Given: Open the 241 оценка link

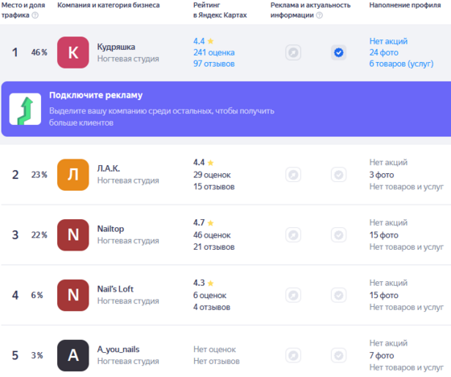Looking at the screenshot, I should point(213,52).
